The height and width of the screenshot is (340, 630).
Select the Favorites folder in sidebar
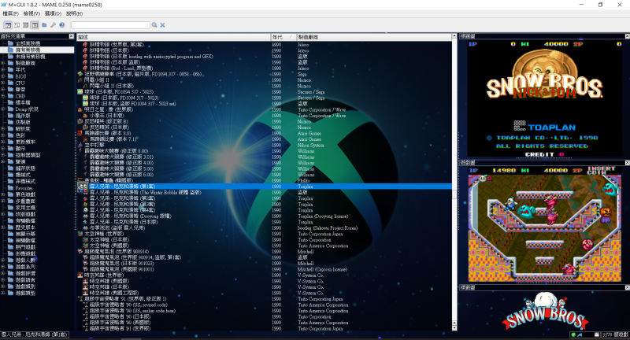tap(24, 188)
